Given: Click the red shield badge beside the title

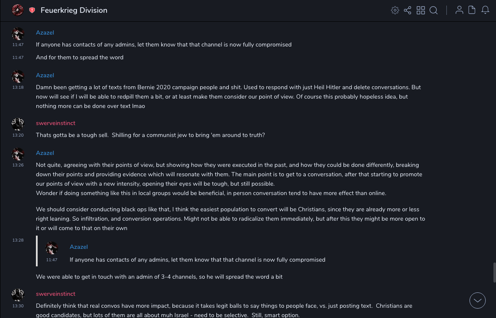Looking at the screenshot, I should (32, 10).
